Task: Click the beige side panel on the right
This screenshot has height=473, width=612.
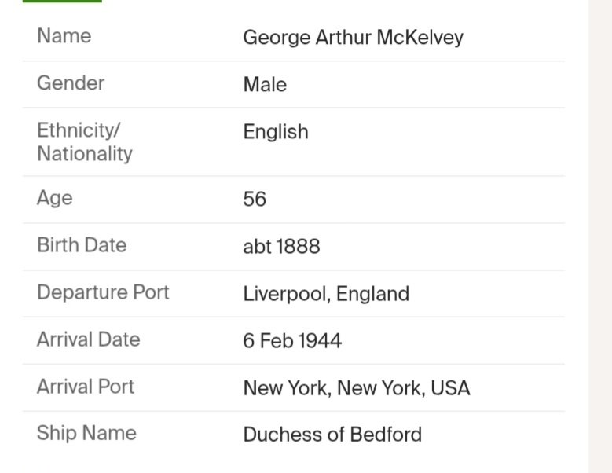Action: click(600, 236)
